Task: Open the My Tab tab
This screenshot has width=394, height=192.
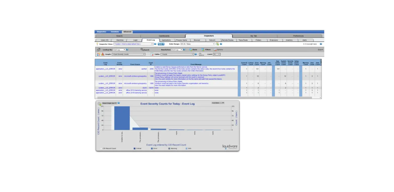Action: click(254, 36)
